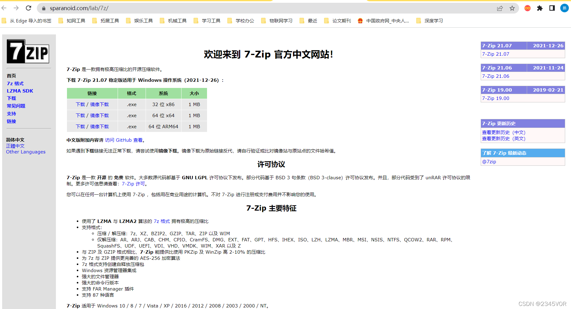The image size is (571, 309).
Task: Bookmark this page with the star icon
Action: [512, 8]
